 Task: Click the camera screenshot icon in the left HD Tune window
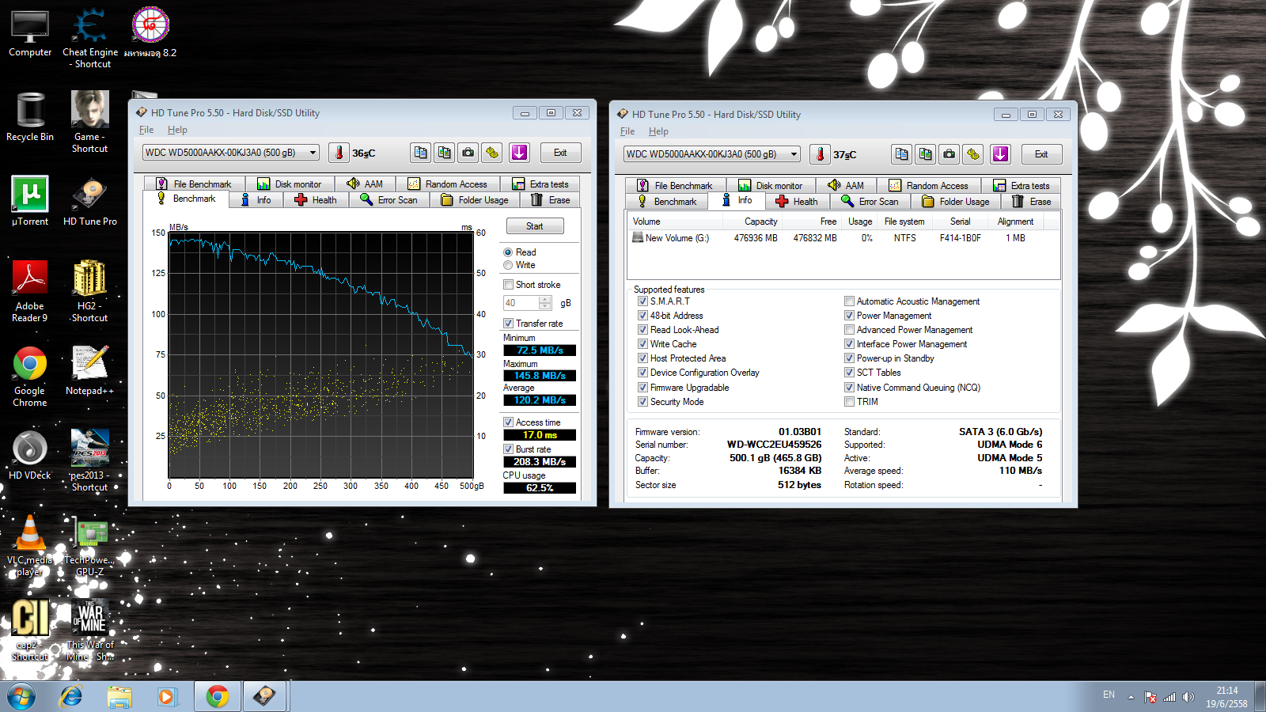468,153
